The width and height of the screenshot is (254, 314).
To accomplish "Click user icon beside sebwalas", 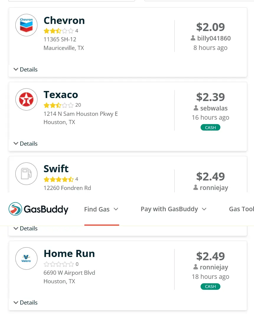I will coord(196,108).
